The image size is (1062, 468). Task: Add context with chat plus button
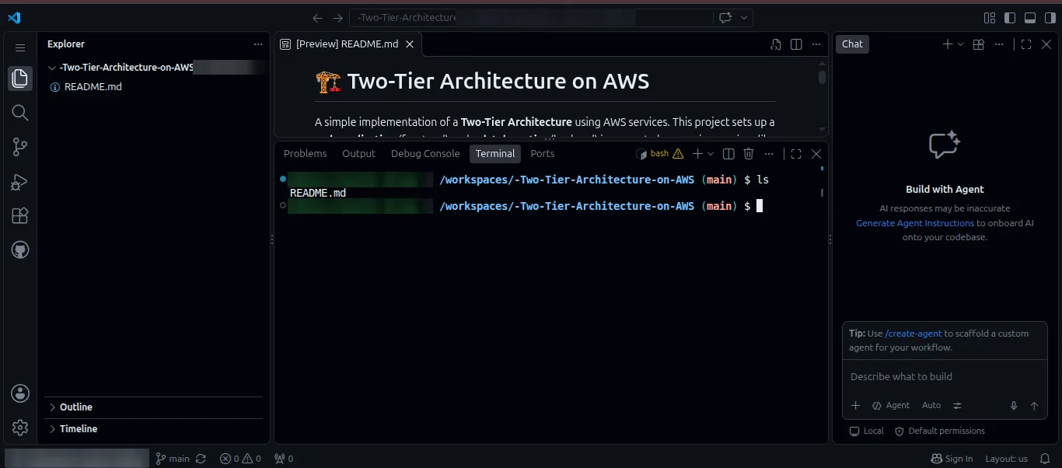tap(855, 406)
